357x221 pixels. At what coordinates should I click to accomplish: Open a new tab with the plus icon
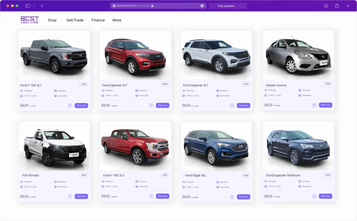click(x=348, y=6)
